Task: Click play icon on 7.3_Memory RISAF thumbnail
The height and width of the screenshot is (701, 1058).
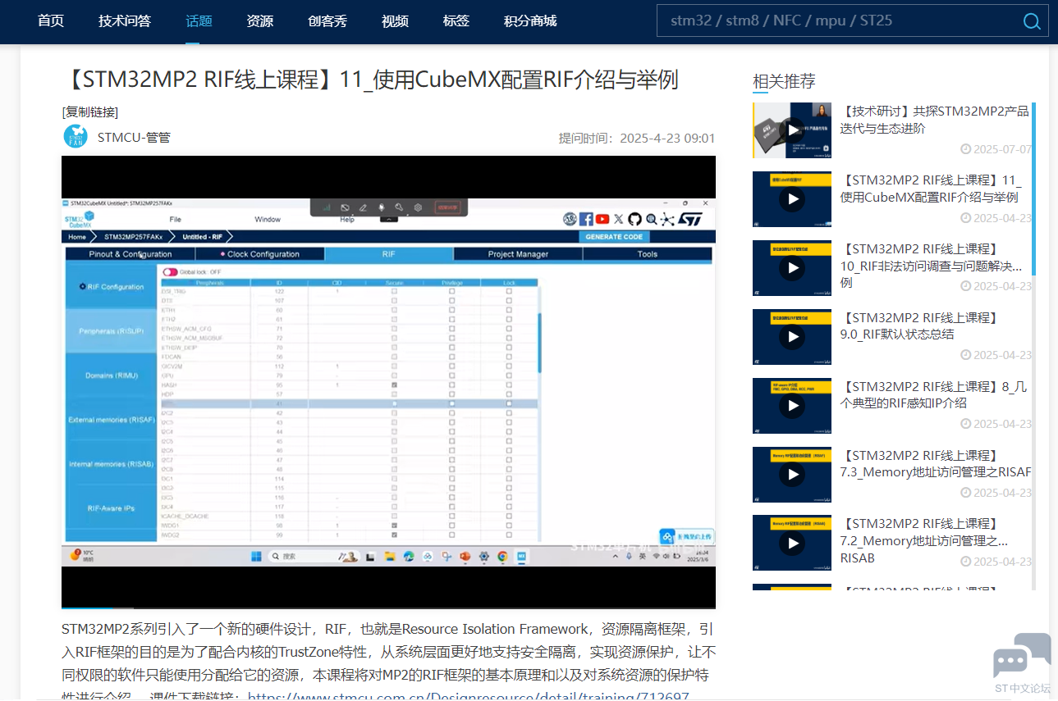Action: pyautogui.click(x=792, y=475)
